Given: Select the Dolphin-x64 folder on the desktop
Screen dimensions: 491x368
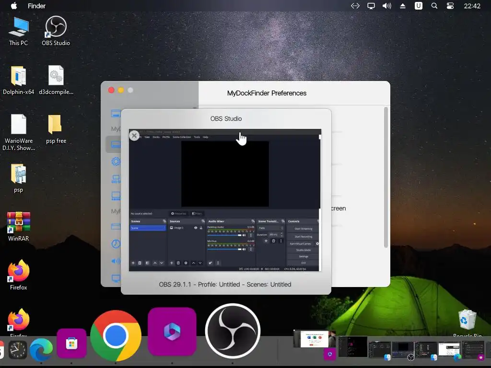Looking at the screenshot, I should tap(18, 80).
